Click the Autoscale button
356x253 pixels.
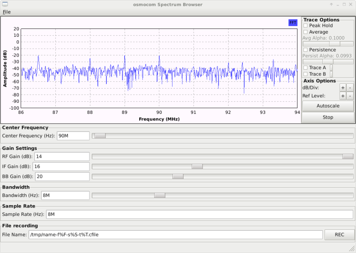(328, 106)
